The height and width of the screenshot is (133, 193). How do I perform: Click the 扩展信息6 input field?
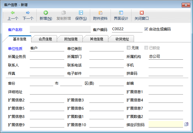pos(106,108)
